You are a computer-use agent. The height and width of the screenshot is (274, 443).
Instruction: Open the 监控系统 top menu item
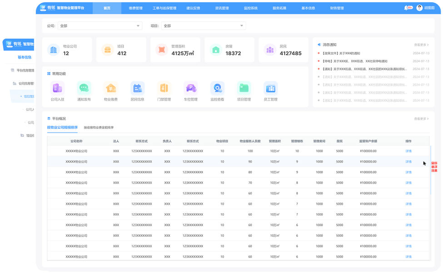[250, 8]
